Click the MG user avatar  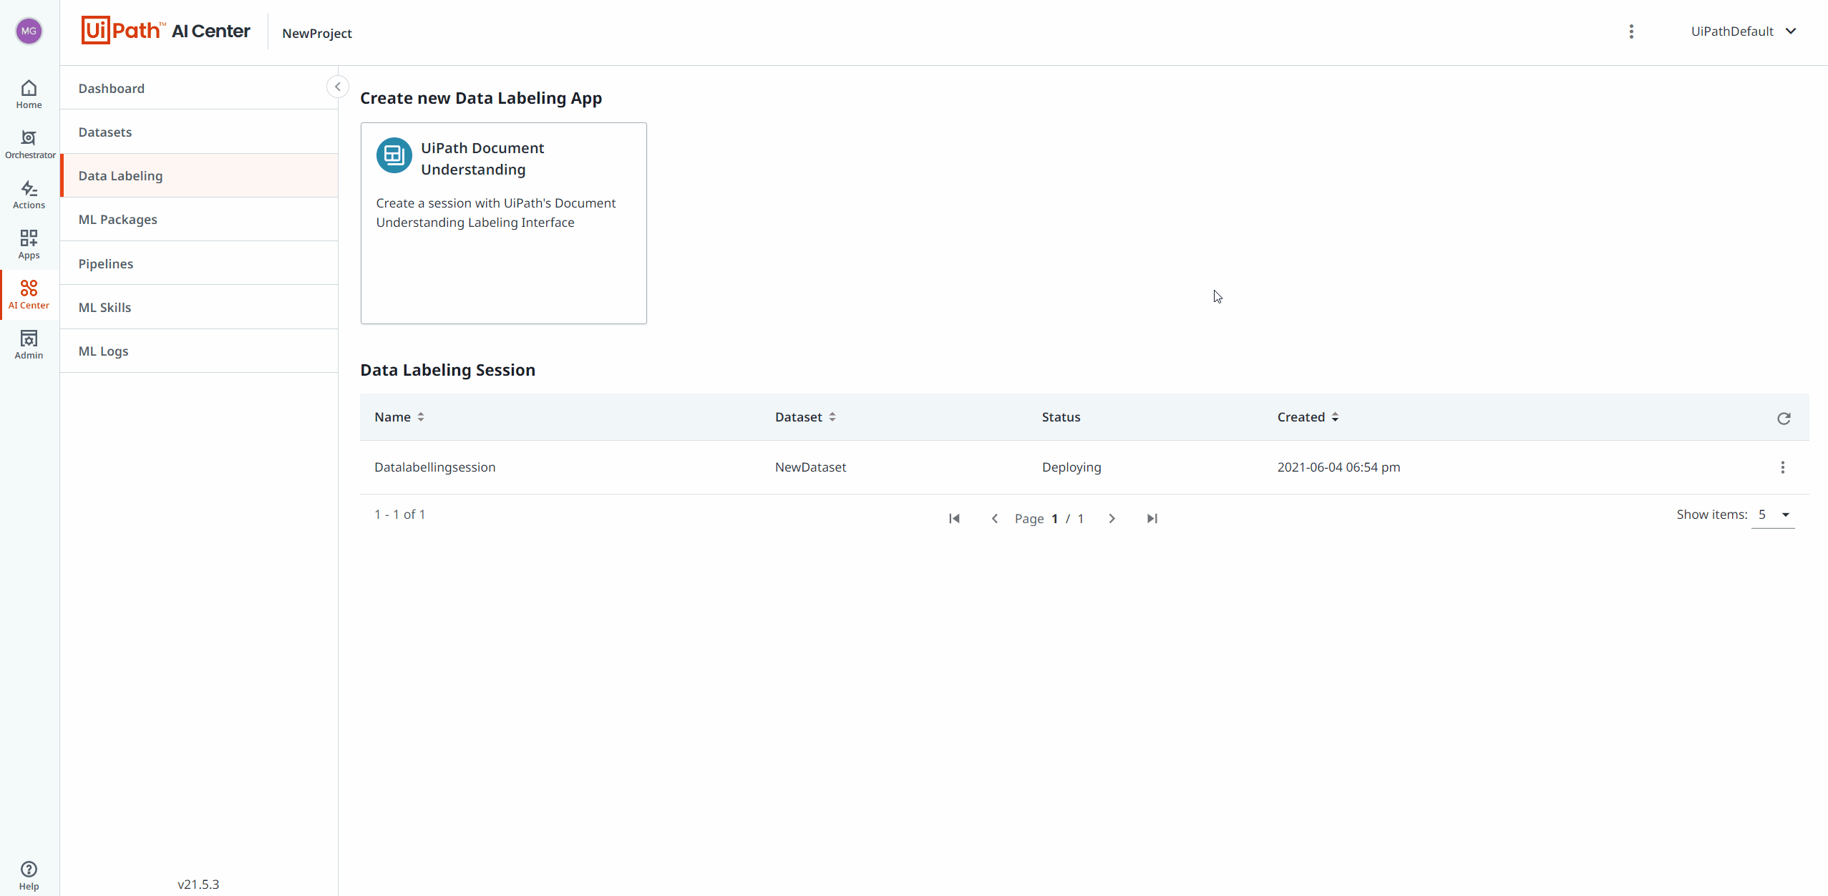[29, 31]
